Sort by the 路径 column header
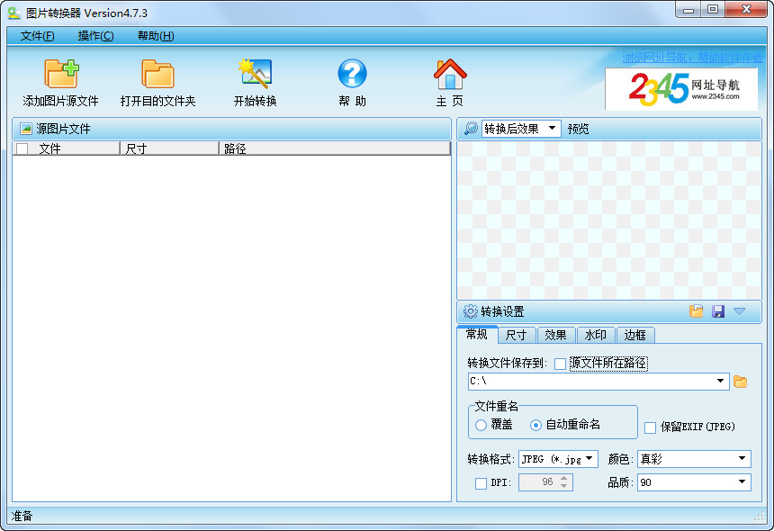The image size is (774, 531). pyautogui.click(x=335, y=148)
